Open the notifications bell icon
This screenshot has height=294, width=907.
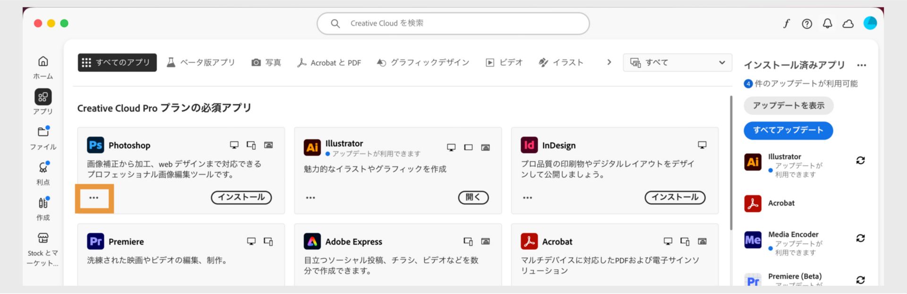pyautogui.click(x=828, y=24)
